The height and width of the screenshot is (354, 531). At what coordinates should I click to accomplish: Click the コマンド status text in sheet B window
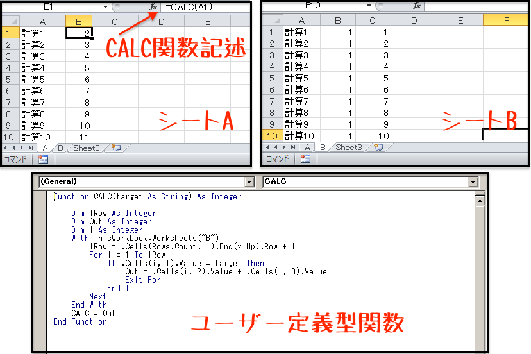point(278,158)
